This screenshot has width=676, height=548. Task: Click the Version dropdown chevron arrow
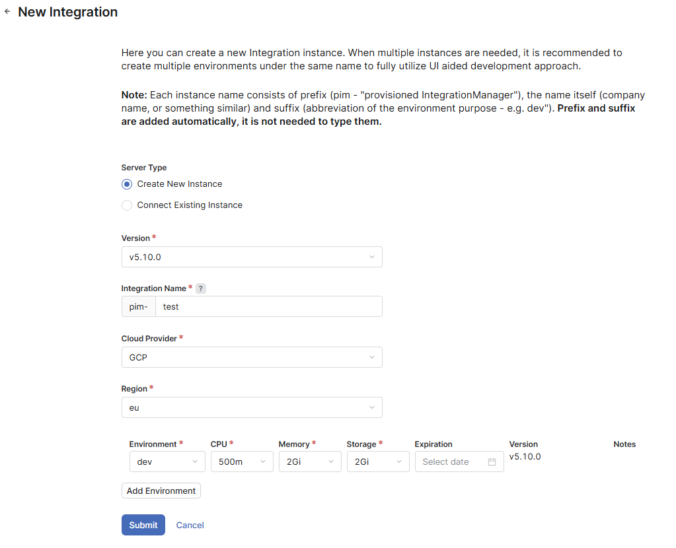372,257
